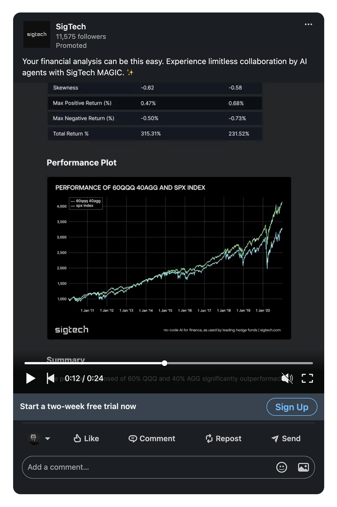Send the post to someone
Viewport: 337px width, 507px height.
point(286,438)
